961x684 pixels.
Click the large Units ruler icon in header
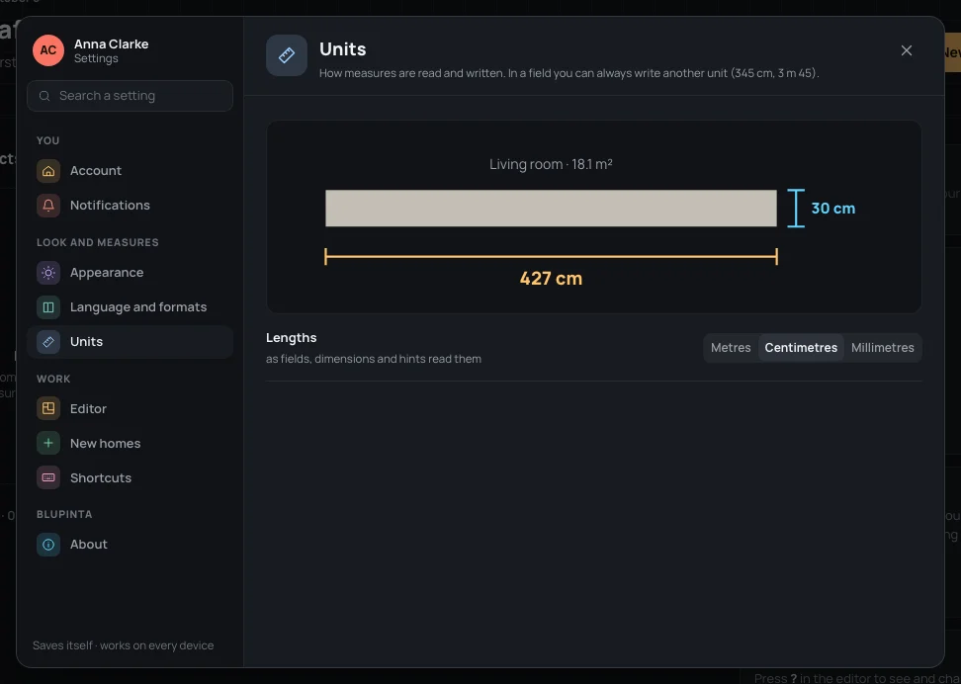click(286, 55)
